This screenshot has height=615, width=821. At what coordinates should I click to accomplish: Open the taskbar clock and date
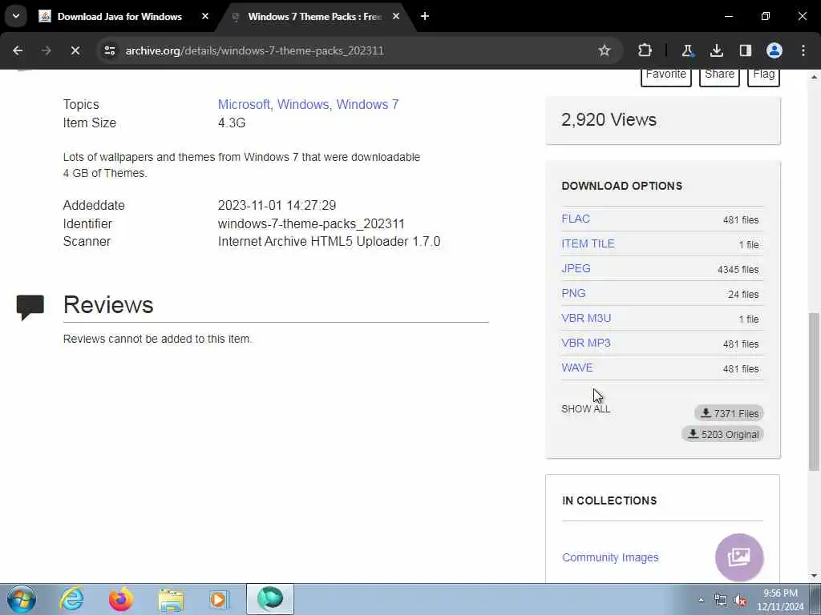pos(780,600)
